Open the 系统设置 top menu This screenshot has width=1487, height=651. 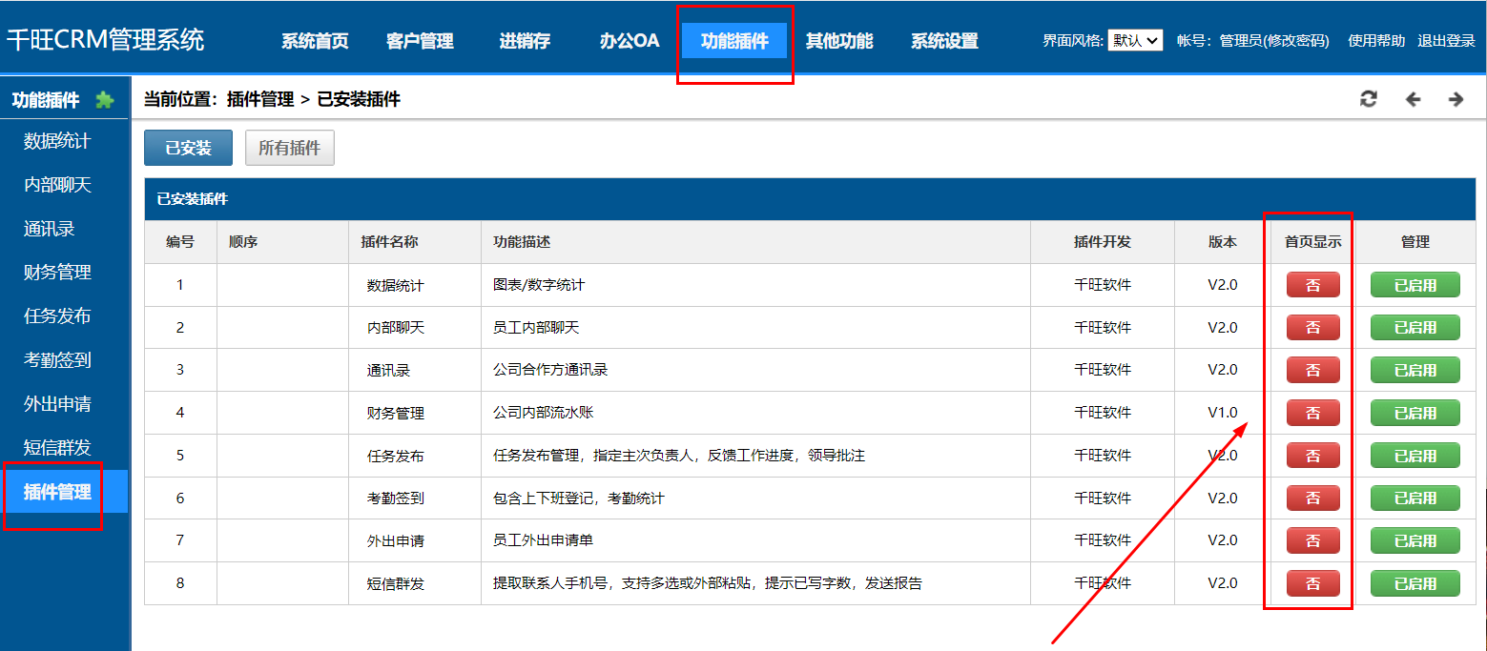[x=944, y=41]
